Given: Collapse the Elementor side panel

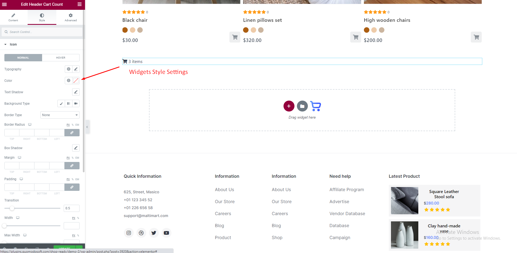Looking at the screenshot, I should point(87,127).
